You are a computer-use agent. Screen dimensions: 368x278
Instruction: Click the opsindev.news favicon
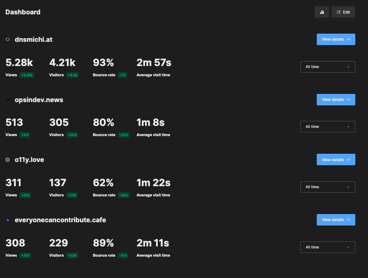pos(7,100)
